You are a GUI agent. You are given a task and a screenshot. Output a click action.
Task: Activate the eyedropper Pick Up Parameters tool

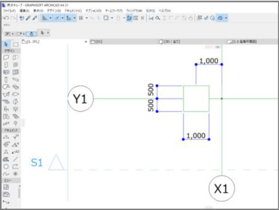click(28, 18)
